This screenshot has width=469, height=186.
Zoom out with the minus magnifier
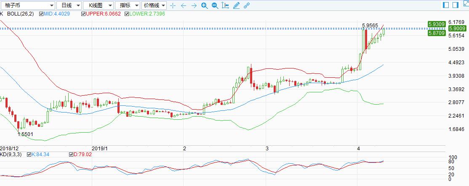(215, 5)
